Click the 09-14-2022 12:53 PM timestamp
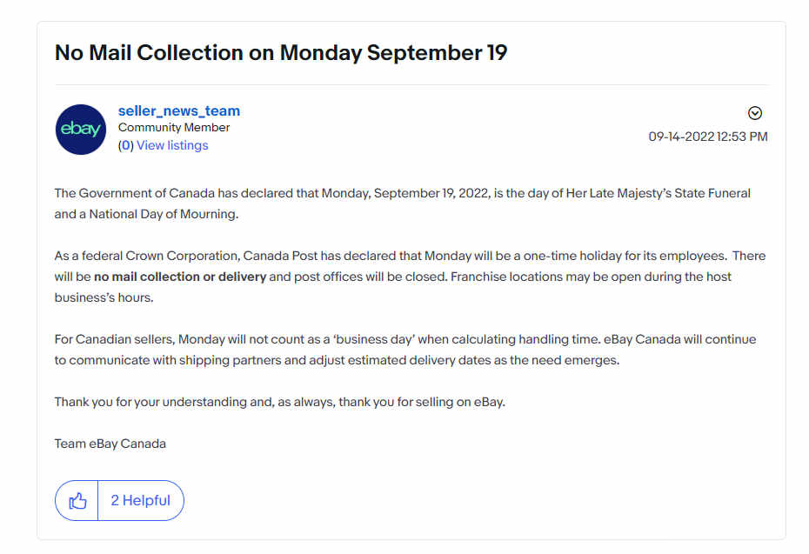 click(708, 137)
